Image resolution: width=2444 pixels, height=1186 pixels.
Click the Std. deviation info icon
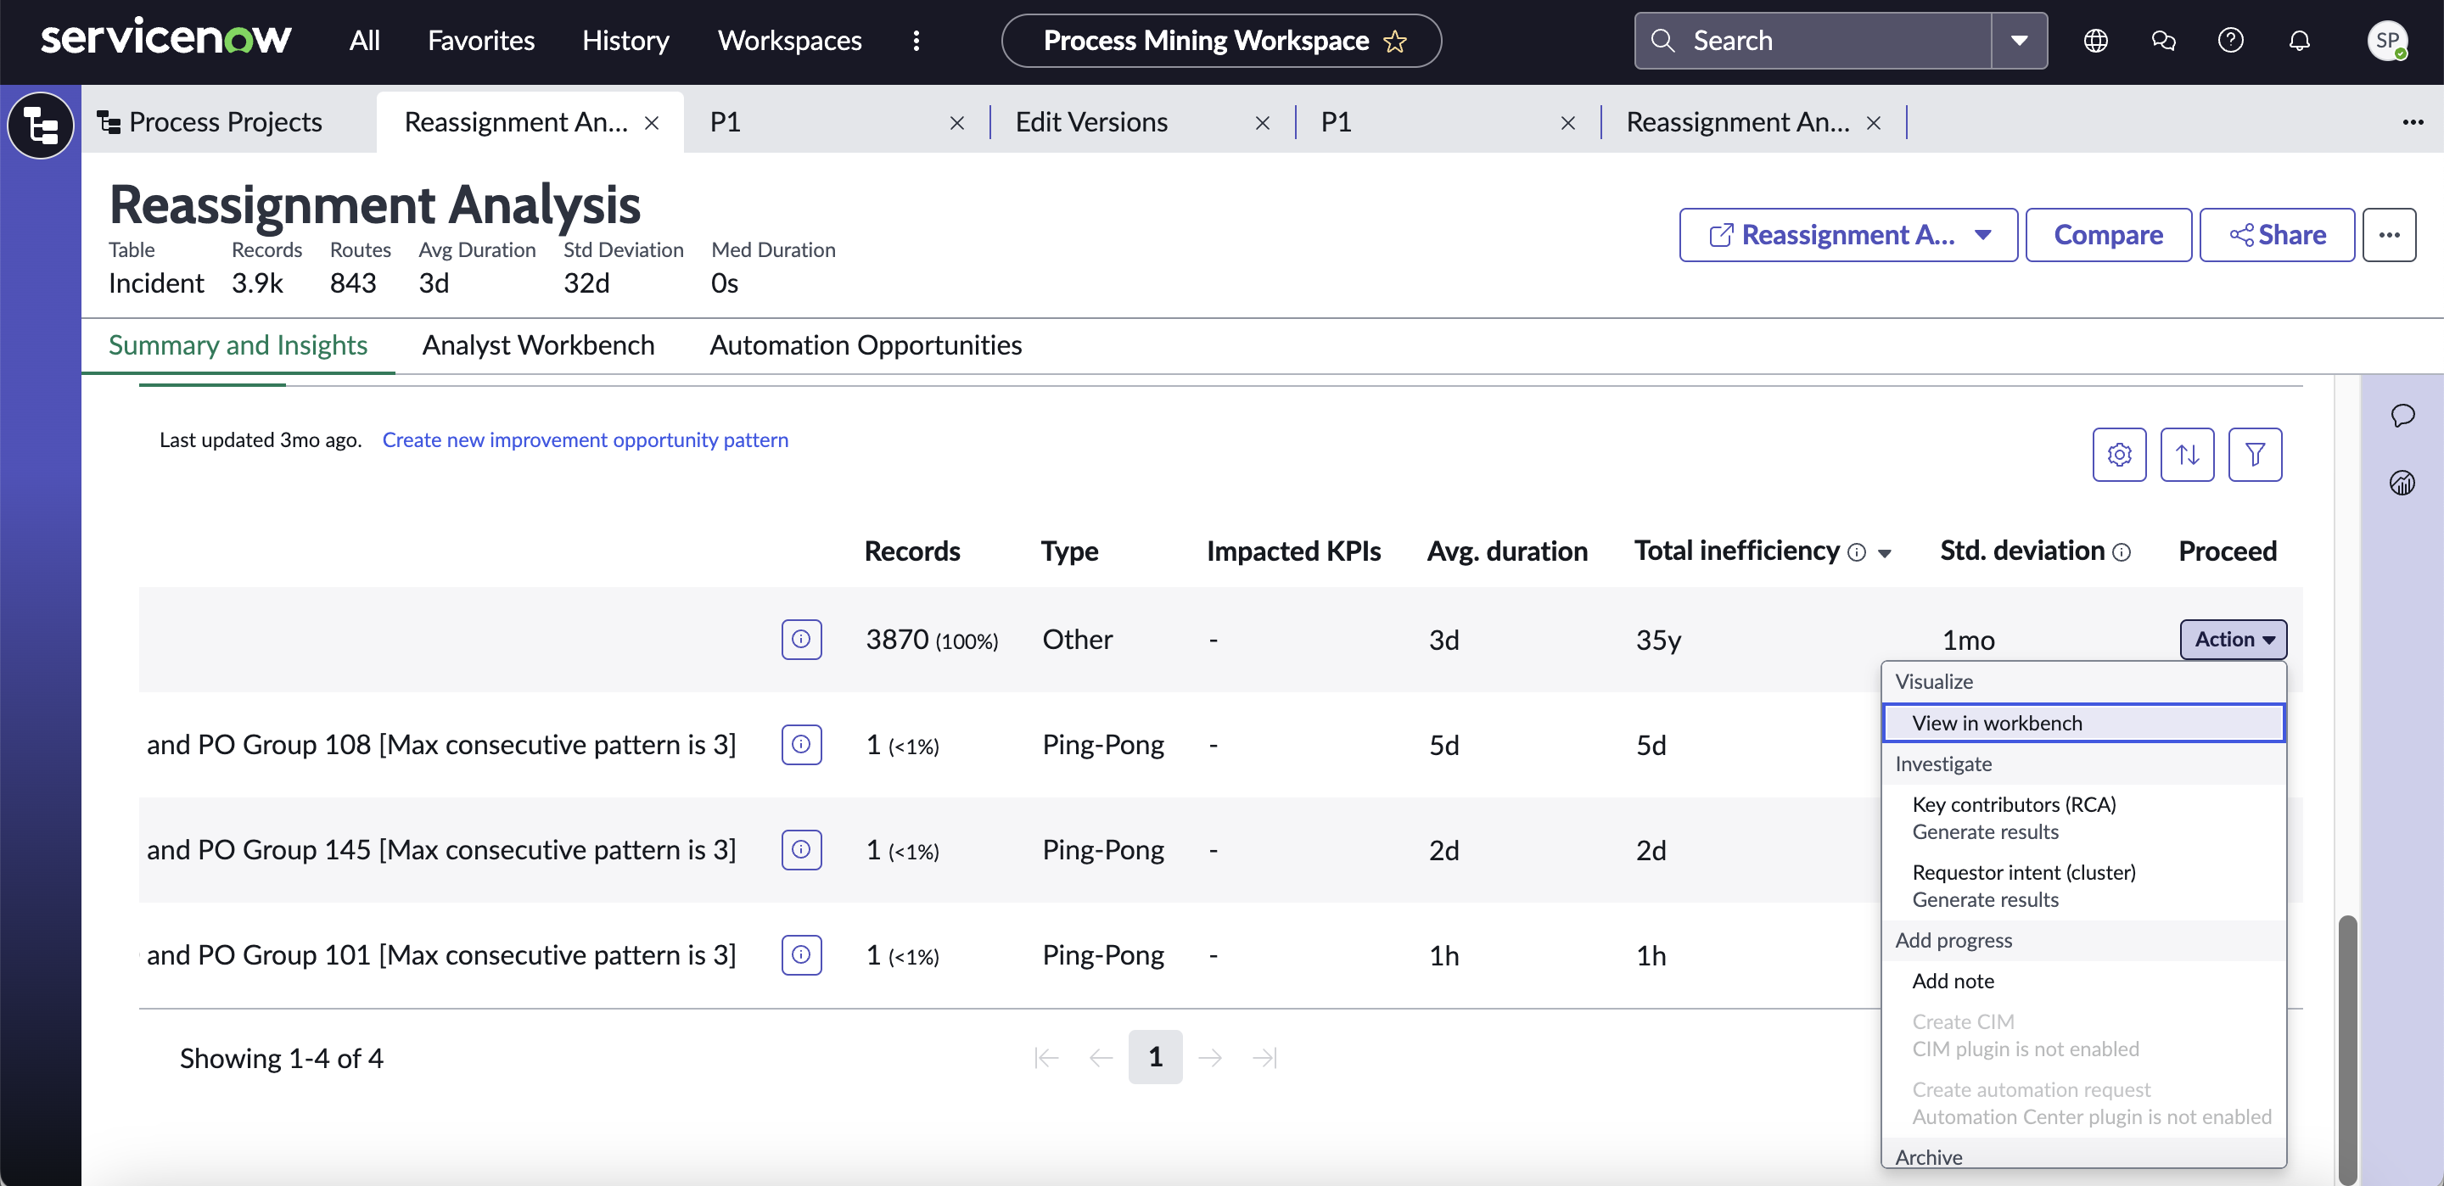click(x=2122, y=552)
